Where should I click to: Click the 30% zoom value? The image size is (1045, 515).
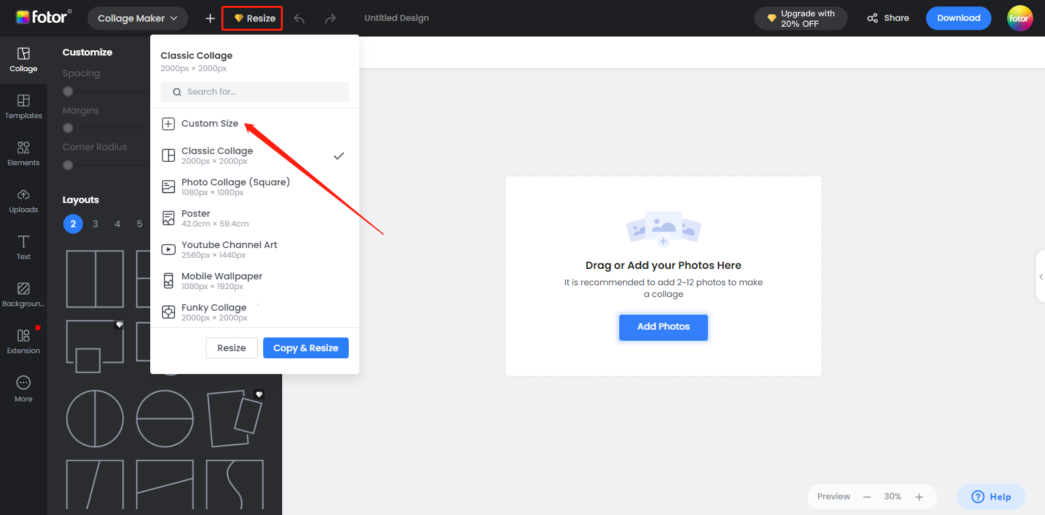(x=893, y=497)
